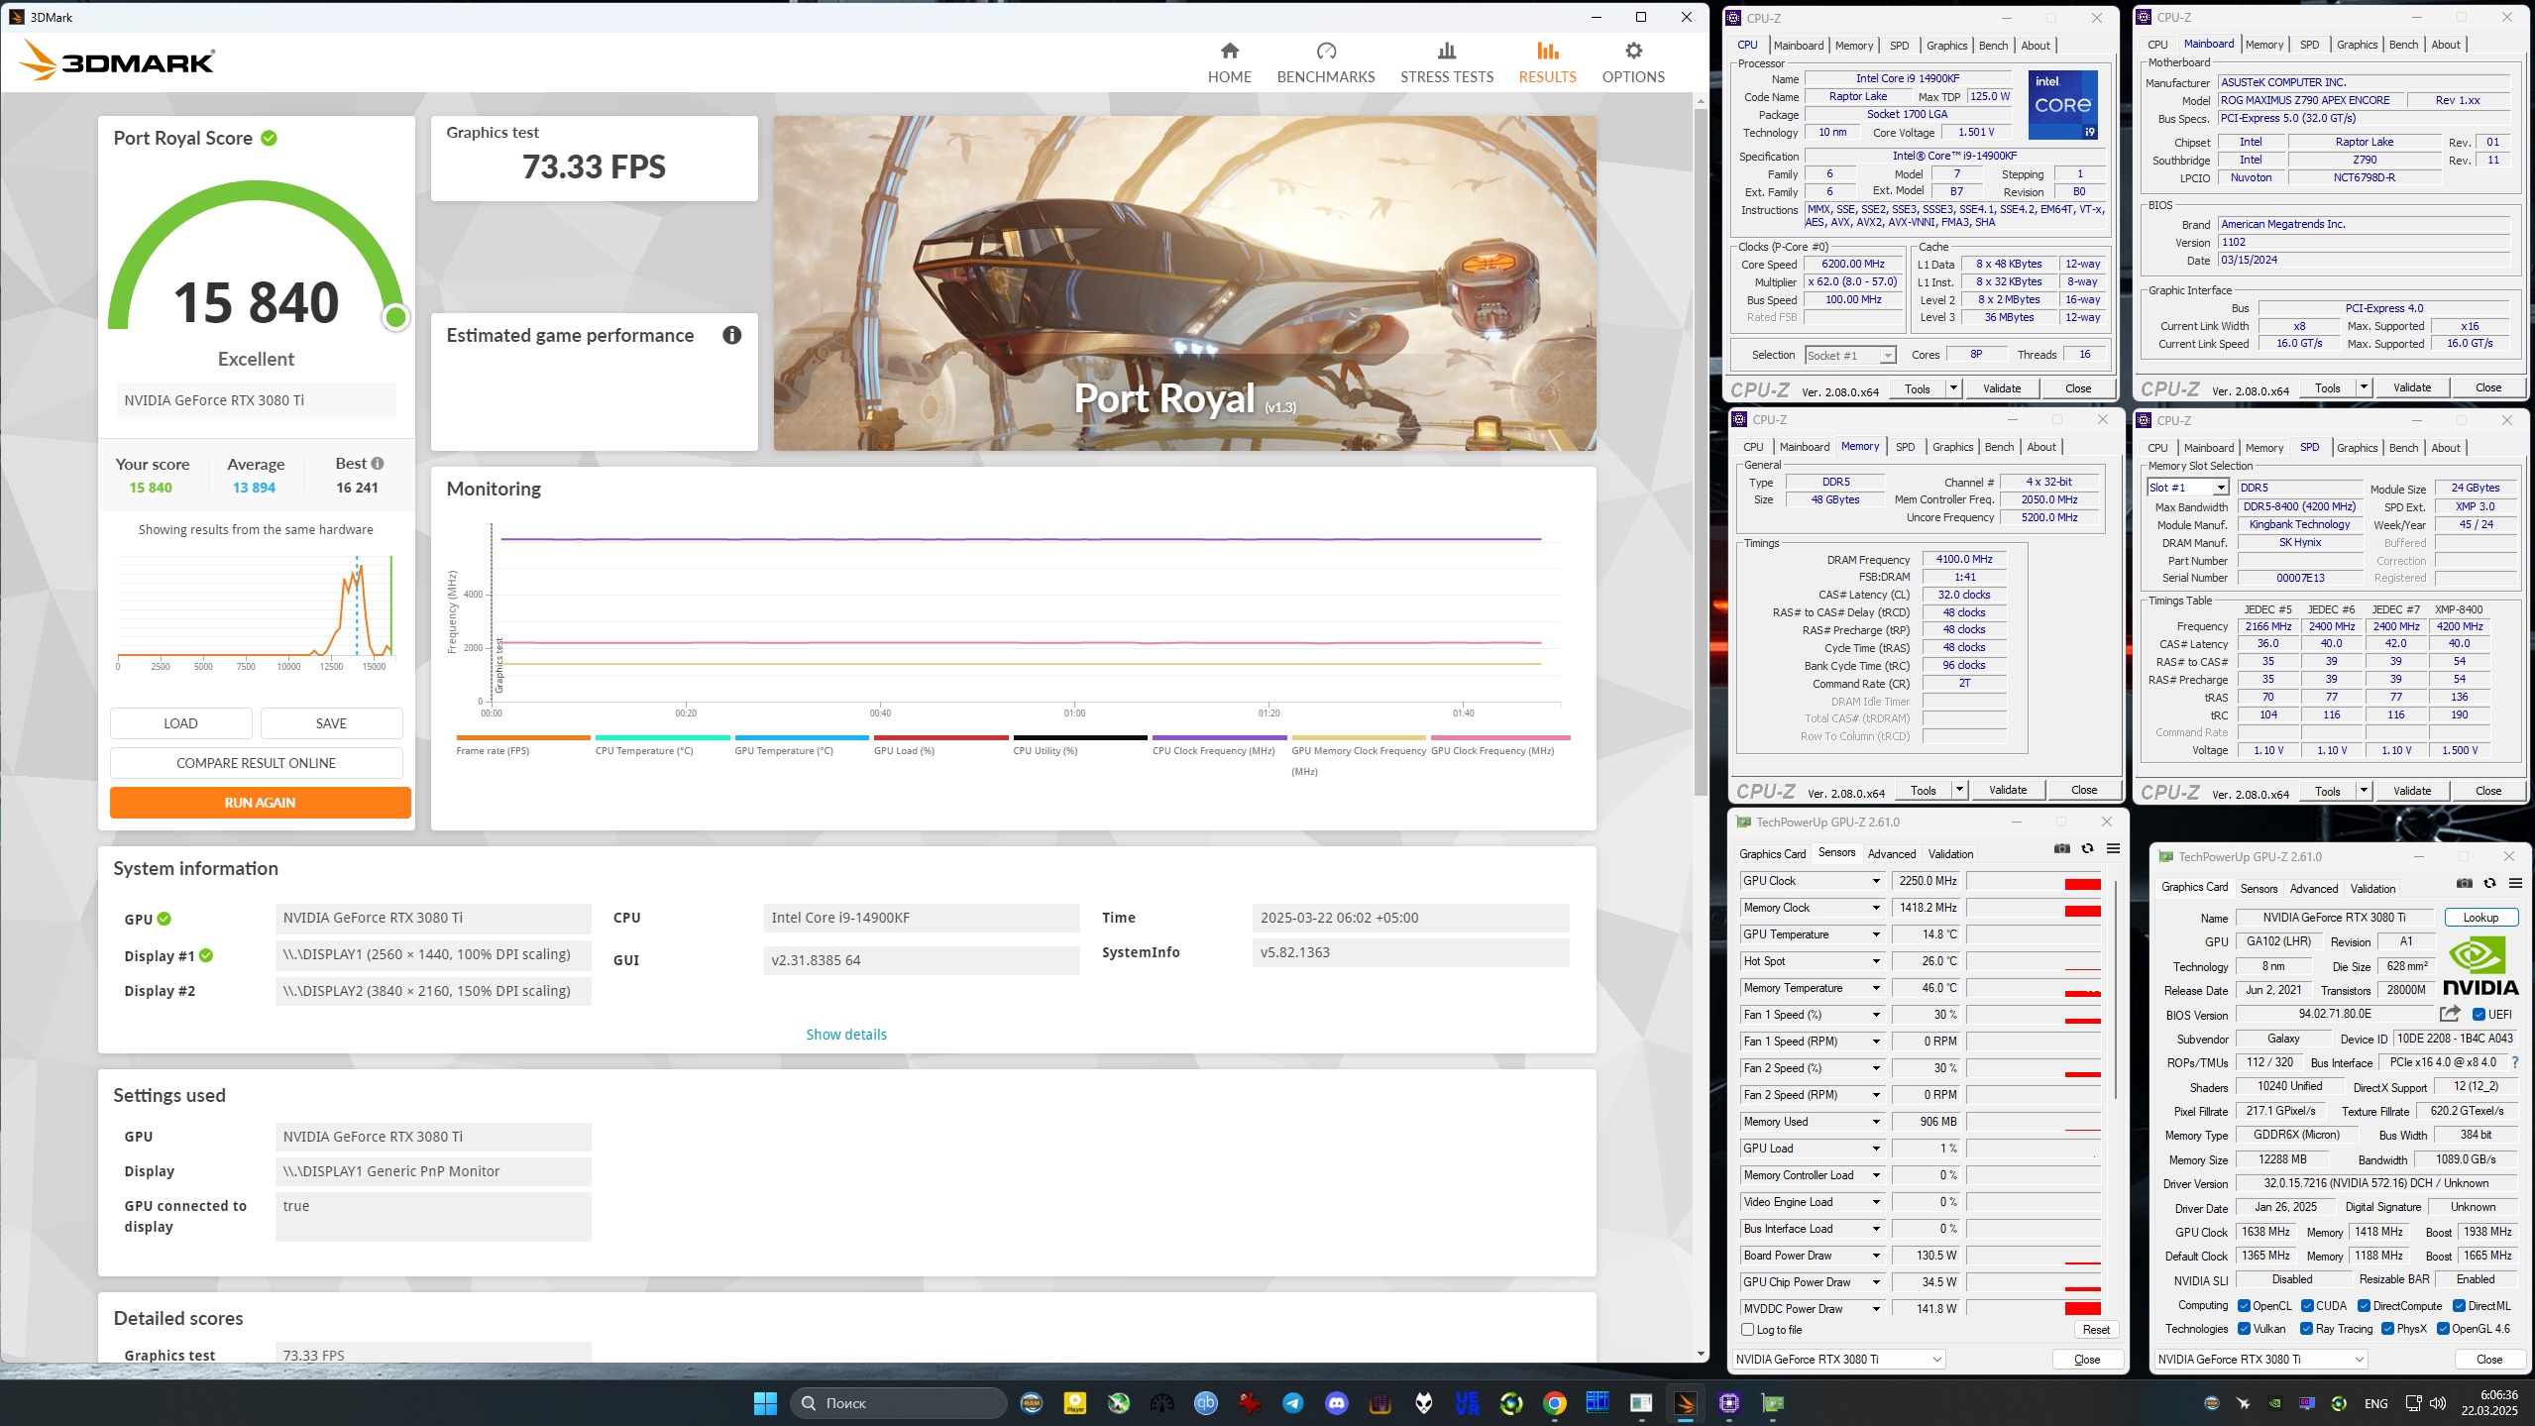Expand the Hot Spot sensor dropdown

pyautogui.click(x=1876, y=961)
